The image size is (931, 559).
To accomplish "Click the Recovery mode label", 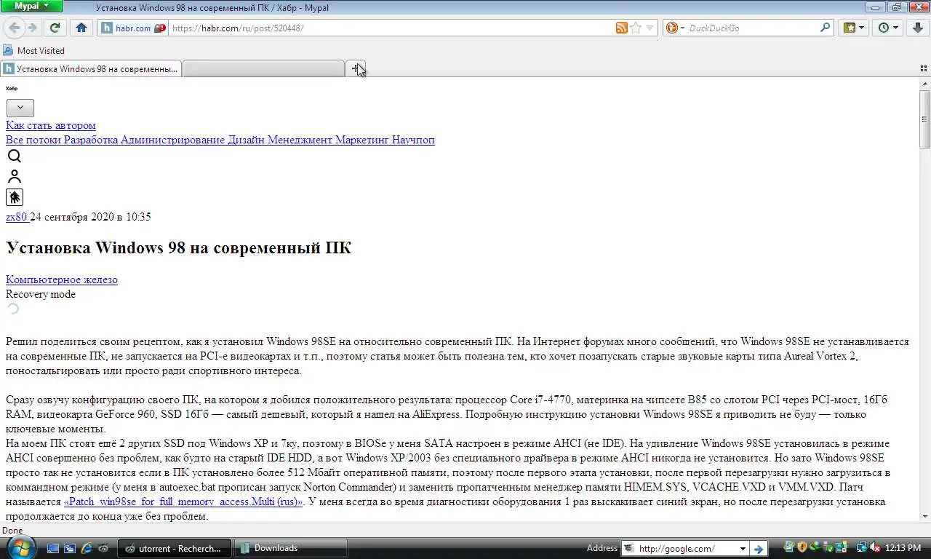I will 41,294.
